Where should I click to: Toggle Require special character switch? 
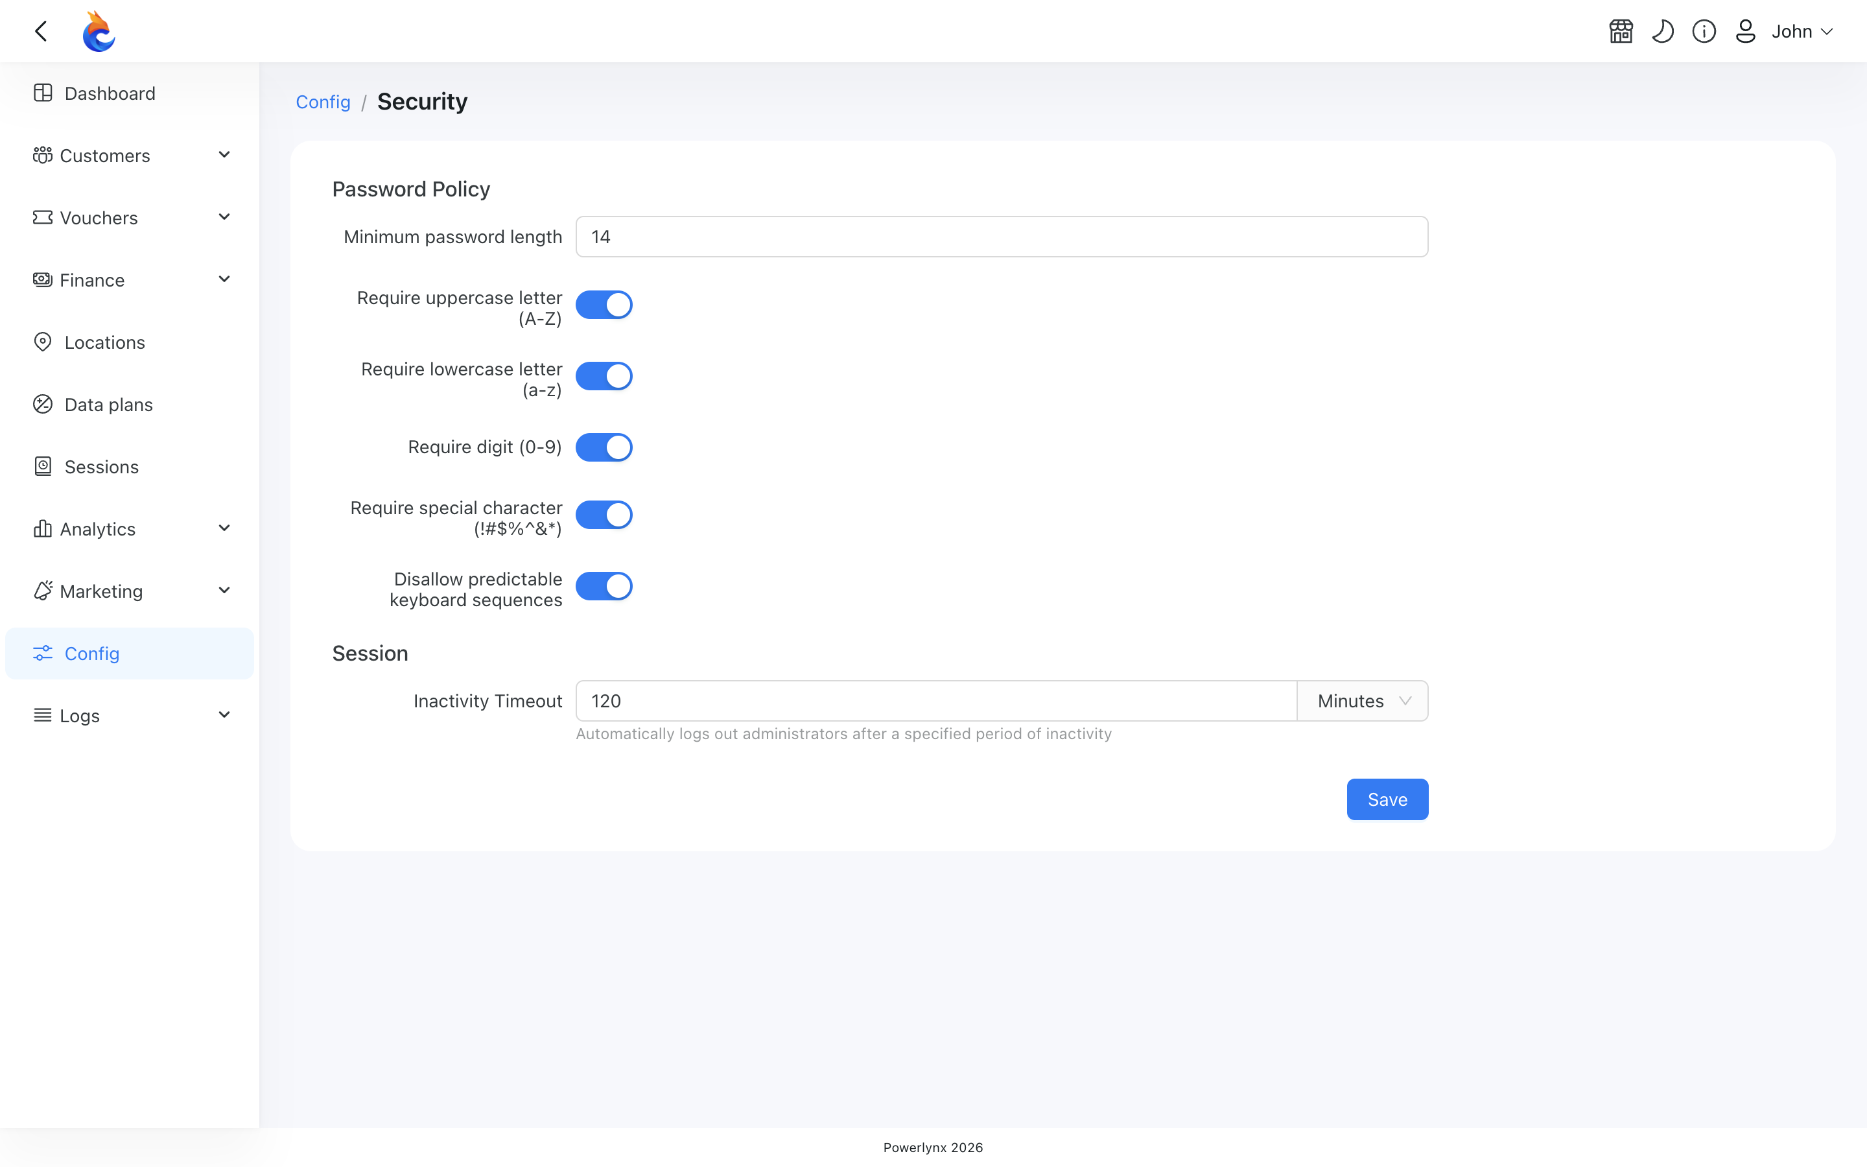click(604, 515)
